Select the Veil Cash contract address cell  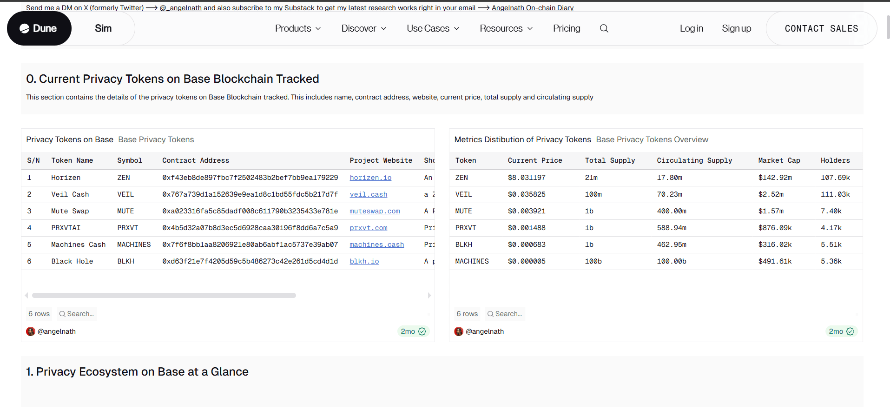(x=250, y=194)
